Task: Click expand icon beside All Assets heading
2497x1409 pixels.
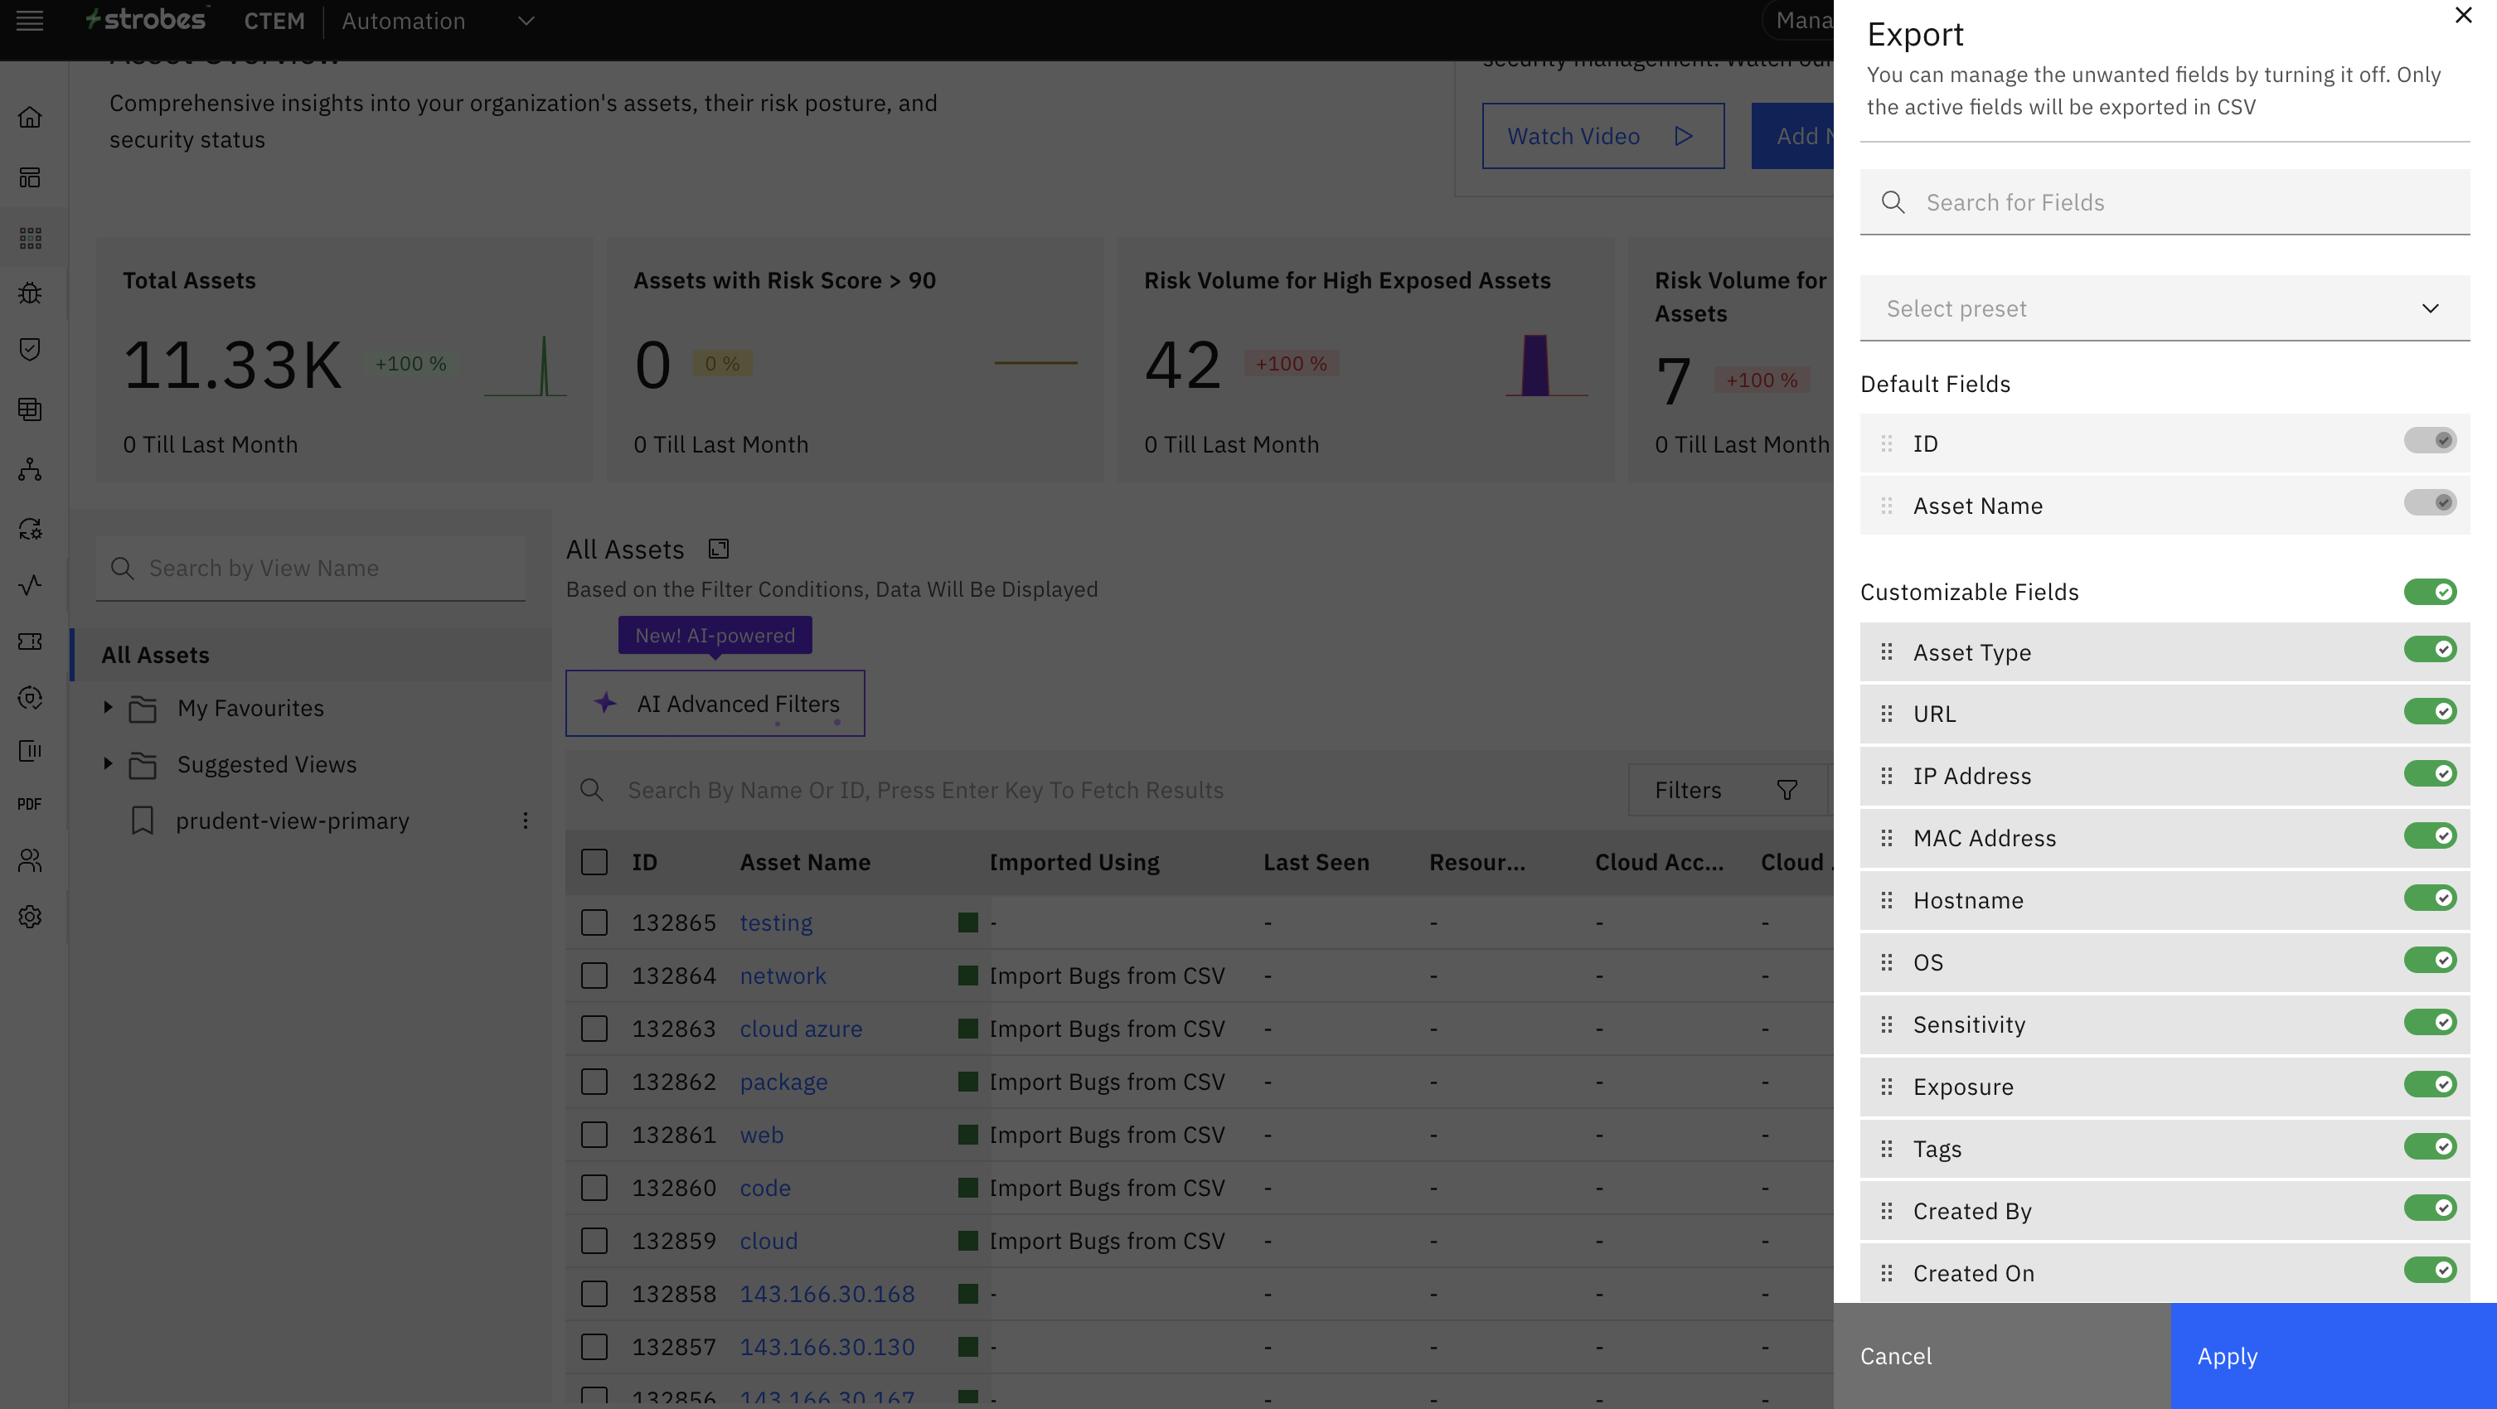Action: pos(718,550)
